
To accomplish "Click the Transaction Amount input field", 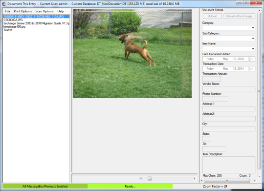I will [x=212, y=79].
